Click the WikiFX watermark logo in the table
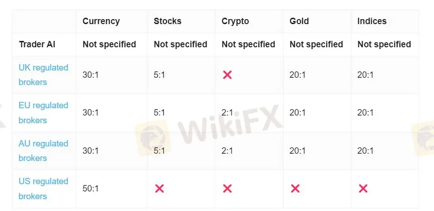Image resolution: width=434 pixels, height=211 pixels. click(x=209, y=129)
